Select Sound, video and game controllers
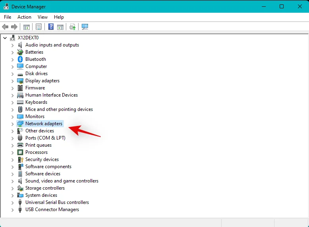Screen dimensions: 309x227 point(61,181)
